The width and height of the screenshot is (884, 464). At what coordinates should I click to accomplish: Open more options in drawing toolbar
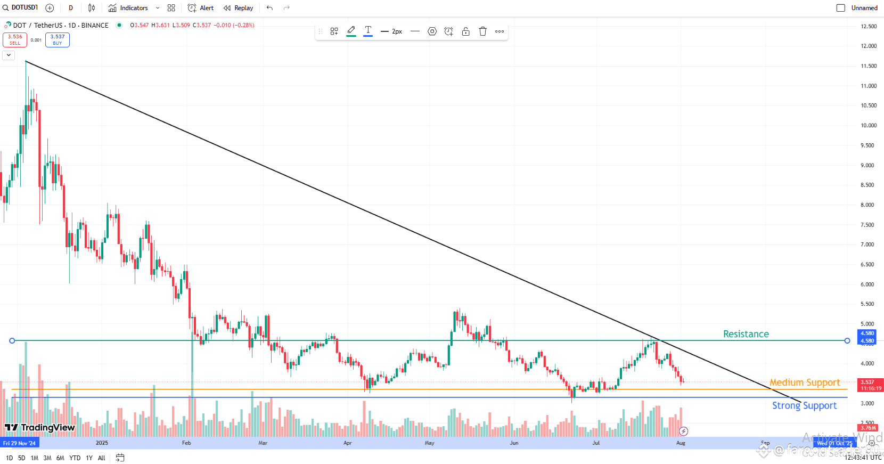pyautogui.click(x=500, y=31)
